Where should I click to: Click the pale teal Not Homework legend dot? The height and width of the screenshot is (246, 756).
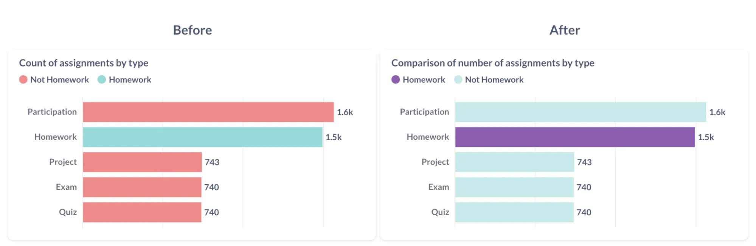click(x=458, y=80)
